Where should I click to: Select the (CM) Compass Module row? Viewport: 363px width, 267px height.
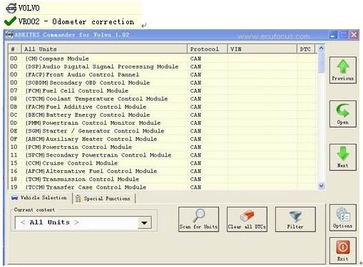[x=163, y=58]
